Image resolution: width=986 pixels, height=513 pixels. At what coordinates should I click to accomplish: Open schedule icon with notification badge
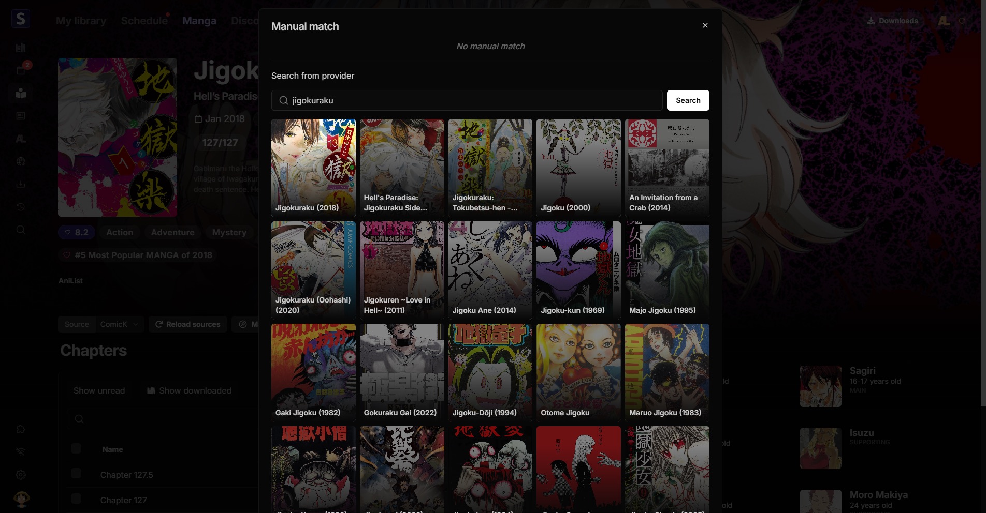21,70
